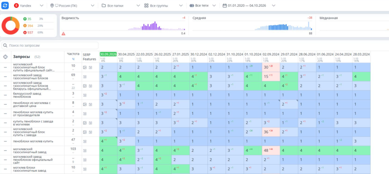Select the 31.10.2024 date column header
389x174 pixels.
235,54
